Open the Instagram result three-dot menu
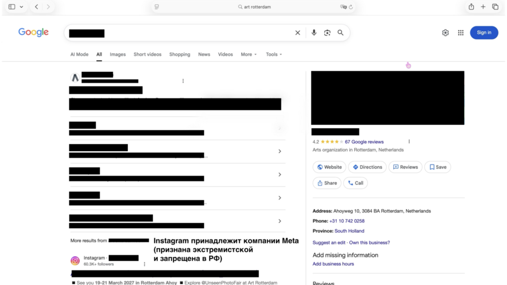Screen dimensions: 507x285 point(145,264)
